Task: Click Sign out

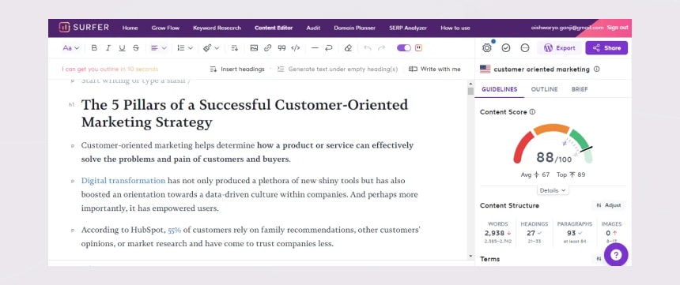Action: point(617,28)
